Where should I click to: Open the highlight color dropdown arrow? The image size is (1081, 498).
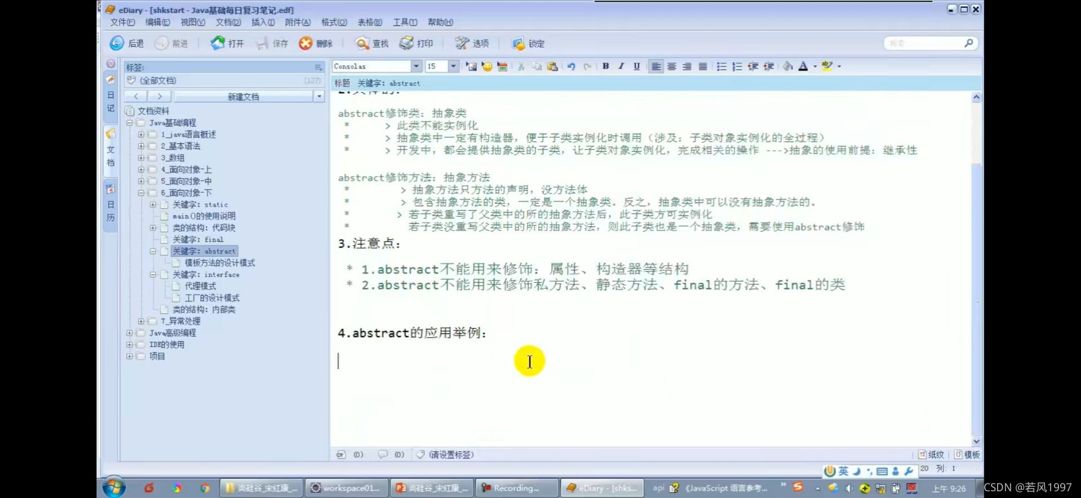click(x=839, y=66)
